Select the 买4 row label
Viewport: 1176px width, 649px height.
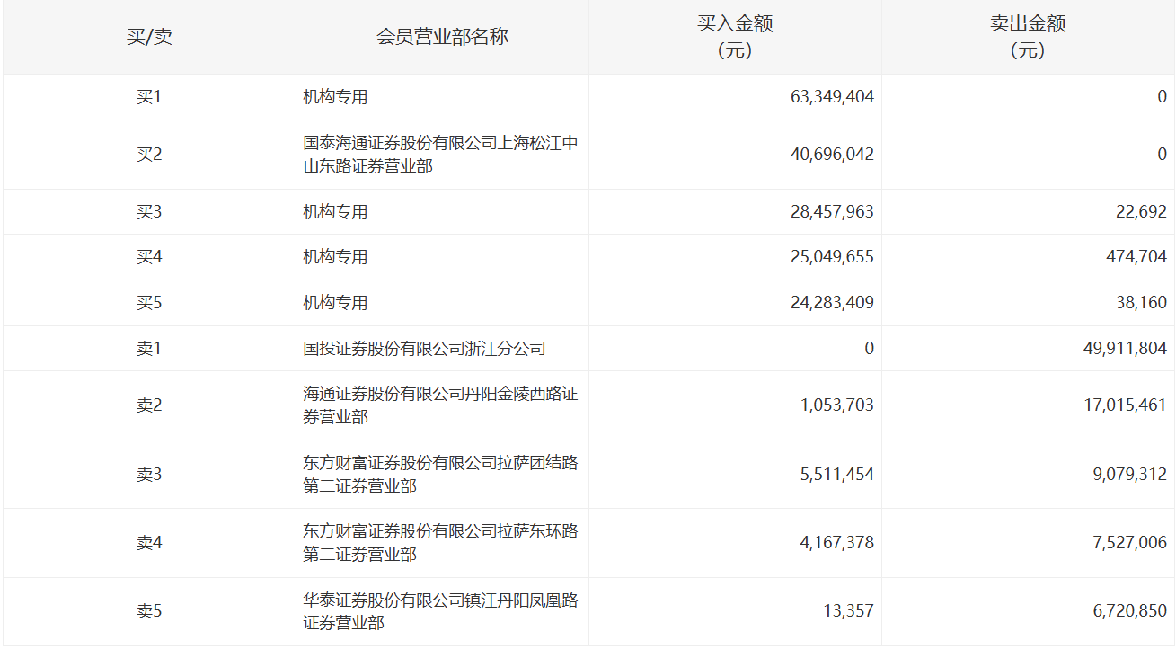coord(149,257)
